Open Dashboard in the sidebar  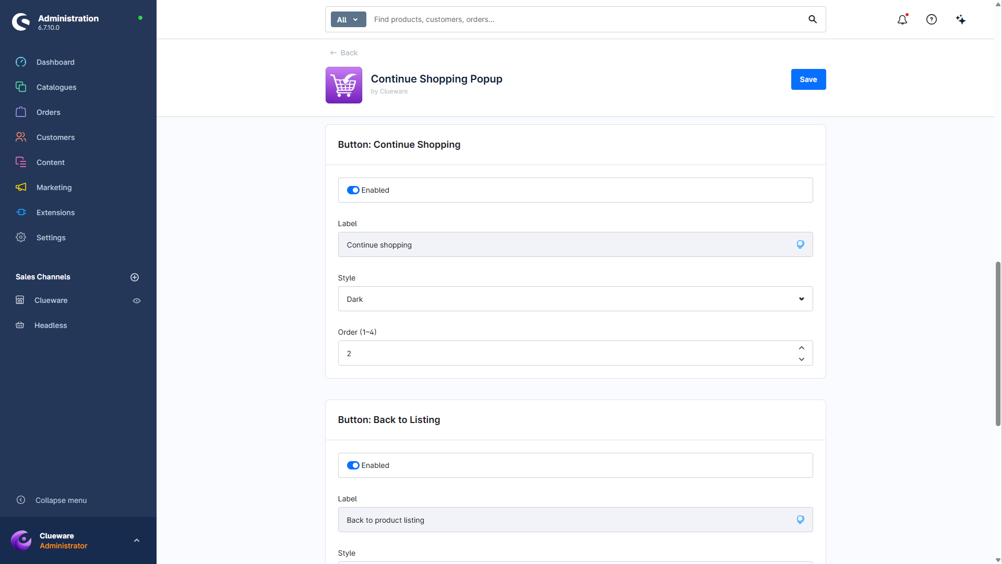55,62
